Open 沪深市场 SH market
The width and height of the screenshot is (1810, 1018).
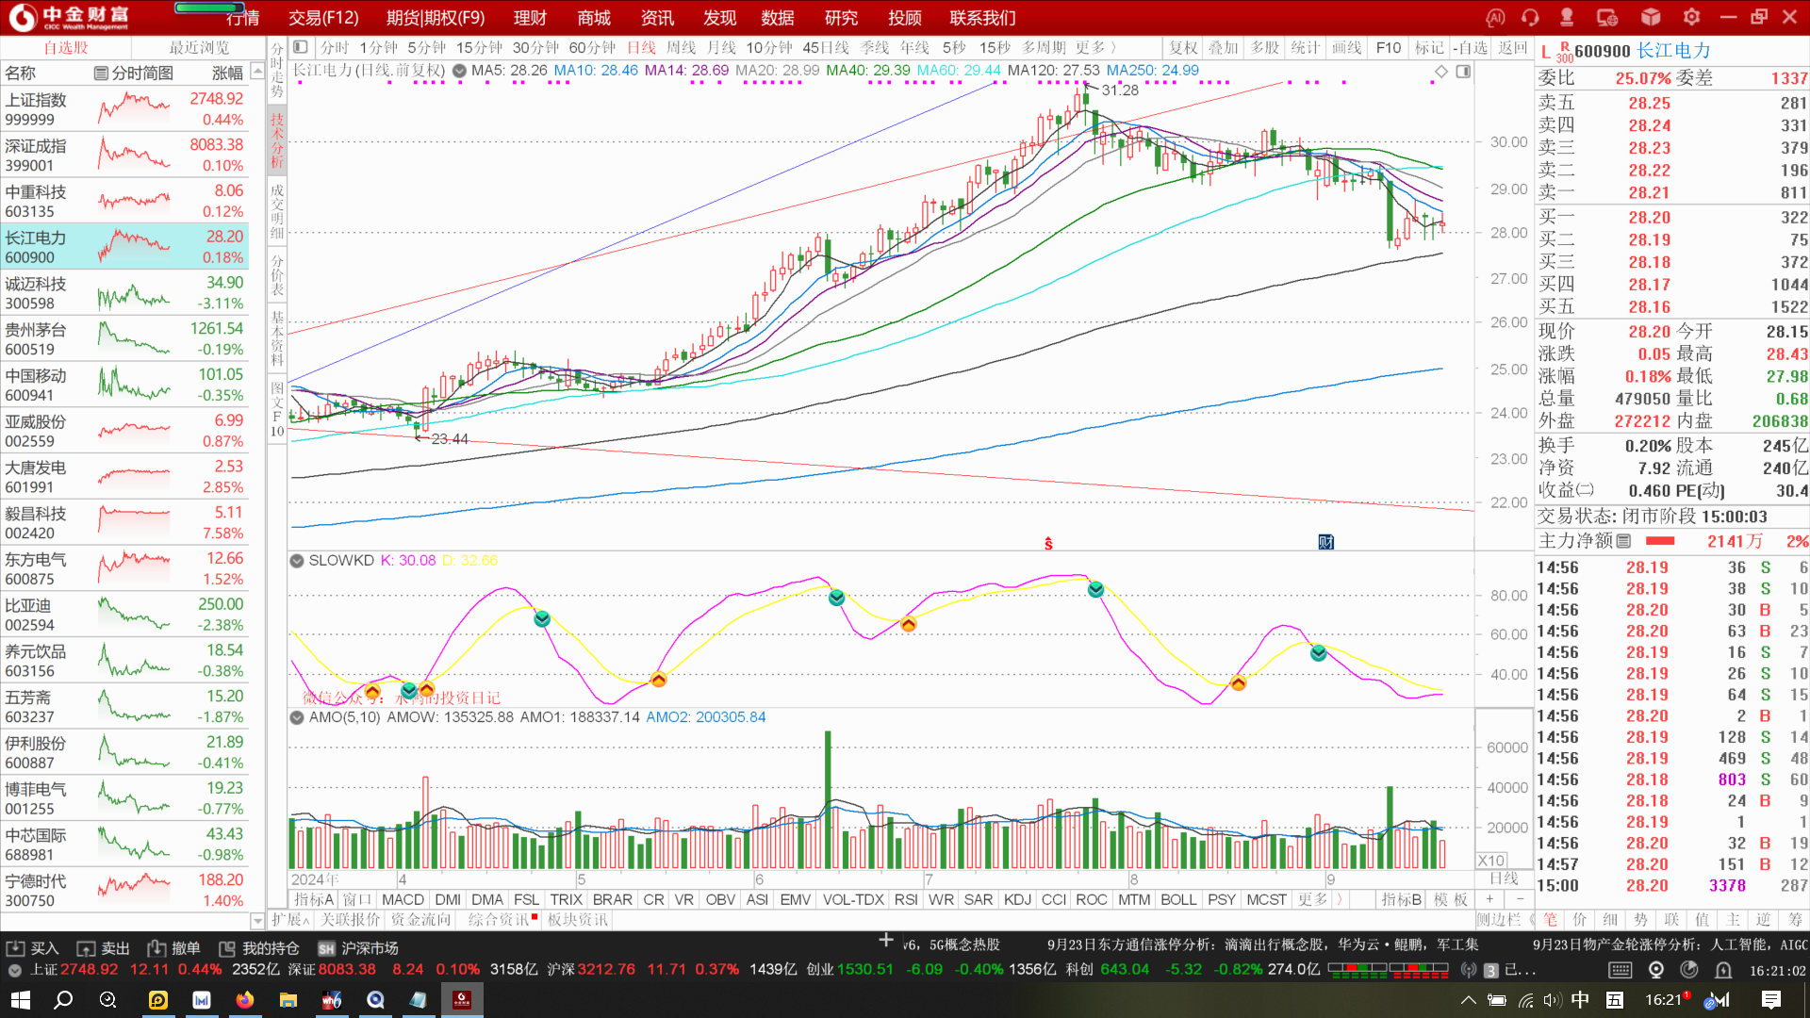tap(358, 948)
